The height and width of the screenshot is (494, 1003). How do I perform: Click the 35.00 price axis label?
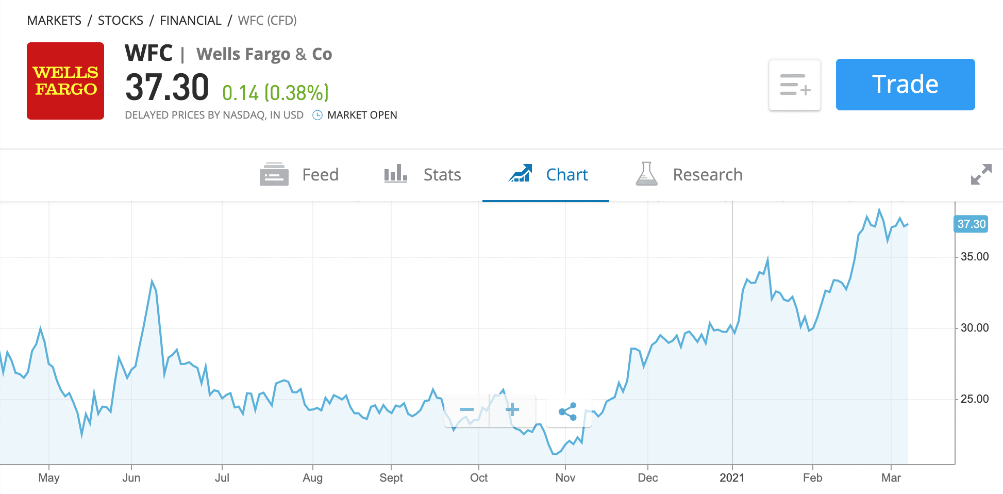[975, 256]
